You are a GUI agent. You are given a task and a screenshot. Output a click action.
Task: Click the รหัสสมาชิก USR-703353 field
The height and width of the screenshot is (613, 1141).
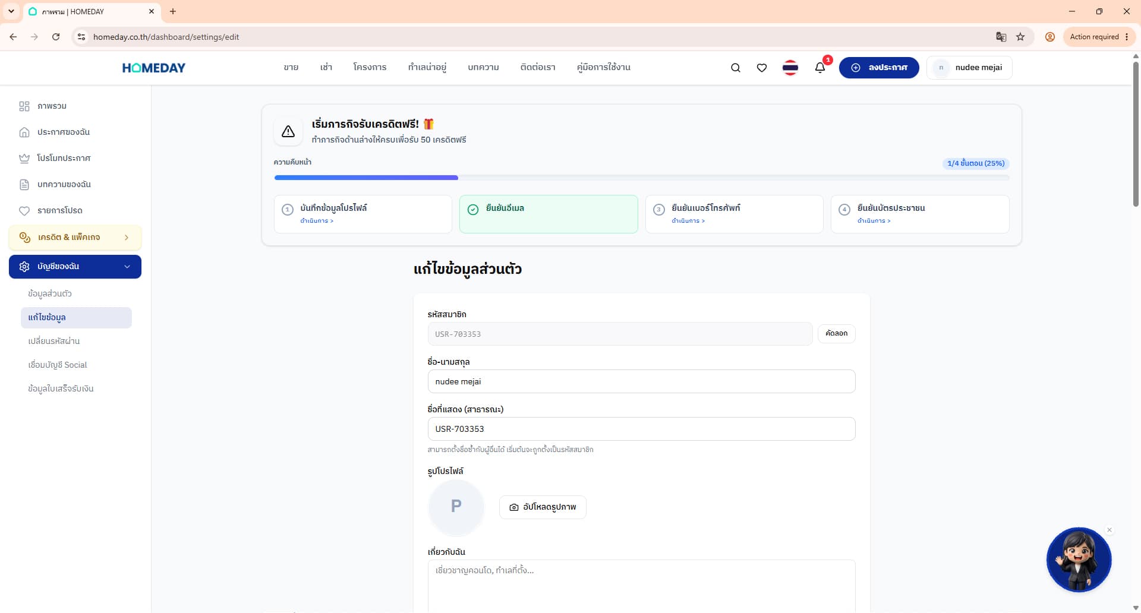coord(620,334)
